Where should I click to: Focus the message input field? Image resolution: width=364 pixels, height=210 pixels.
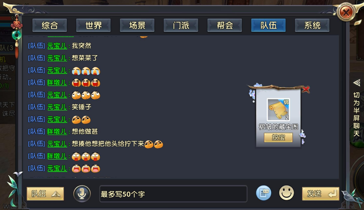coord(173,194)
